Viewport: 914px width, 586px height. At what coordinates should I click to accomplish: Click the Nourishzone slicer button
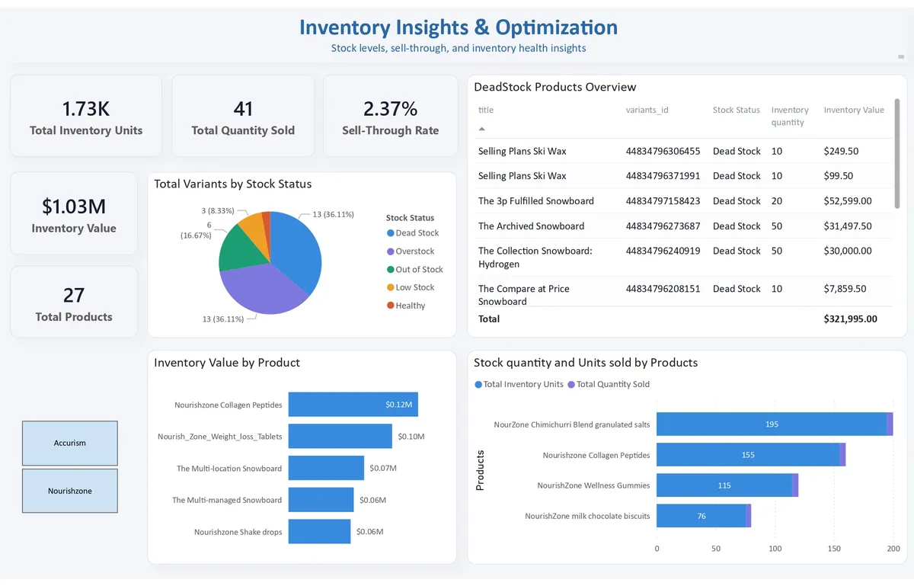click(70, 491)
